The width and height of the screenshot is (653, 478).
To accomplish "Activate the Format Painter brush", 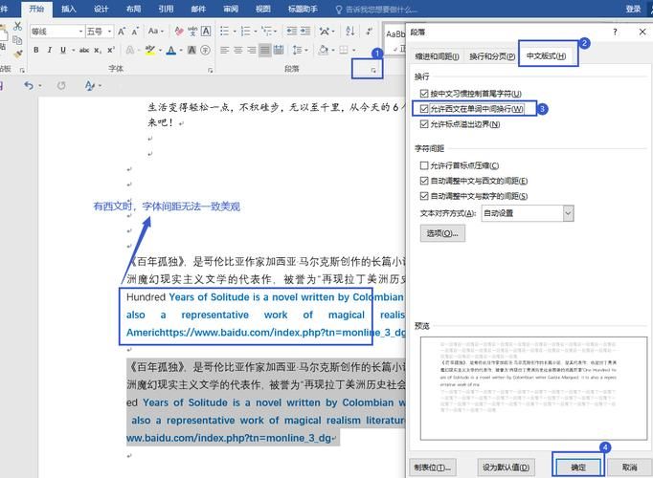I will [17, 54].
